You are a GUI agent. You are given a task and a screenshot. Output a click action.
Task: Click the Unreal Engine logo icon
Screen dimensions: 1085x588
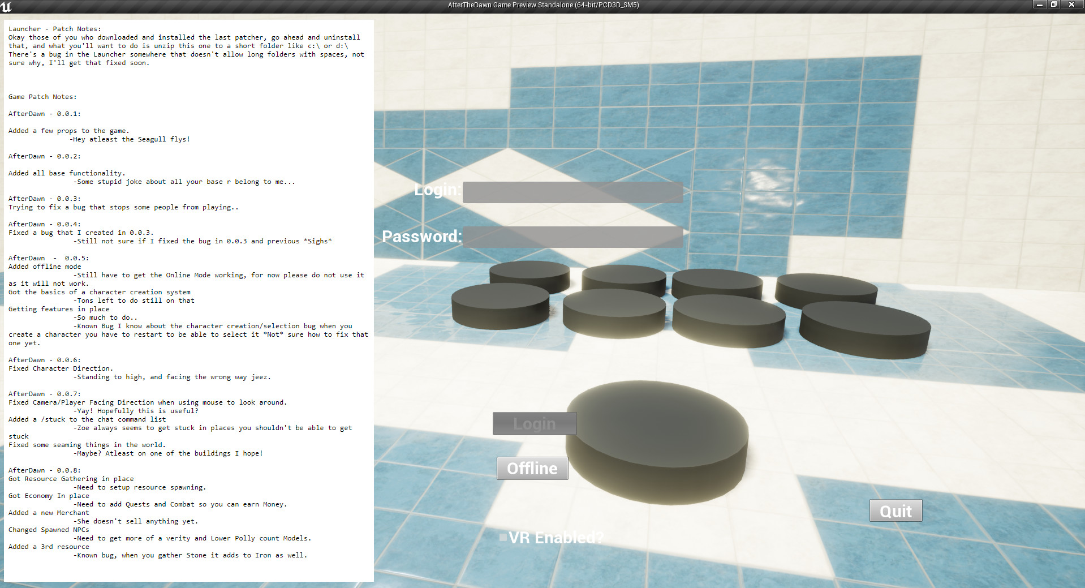tap(6, 6)
